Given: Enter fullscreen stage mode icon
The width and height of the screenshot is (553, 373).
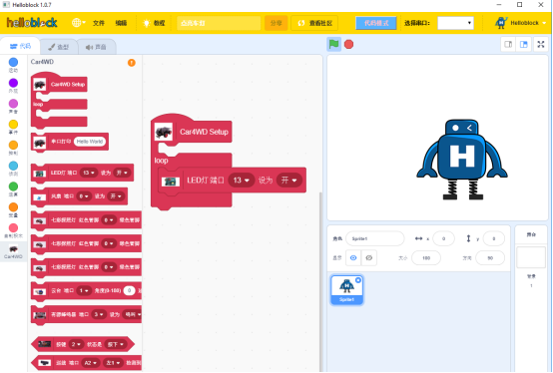Looking at the screenshot, I should pyautogui.click(x=541, y=44).
